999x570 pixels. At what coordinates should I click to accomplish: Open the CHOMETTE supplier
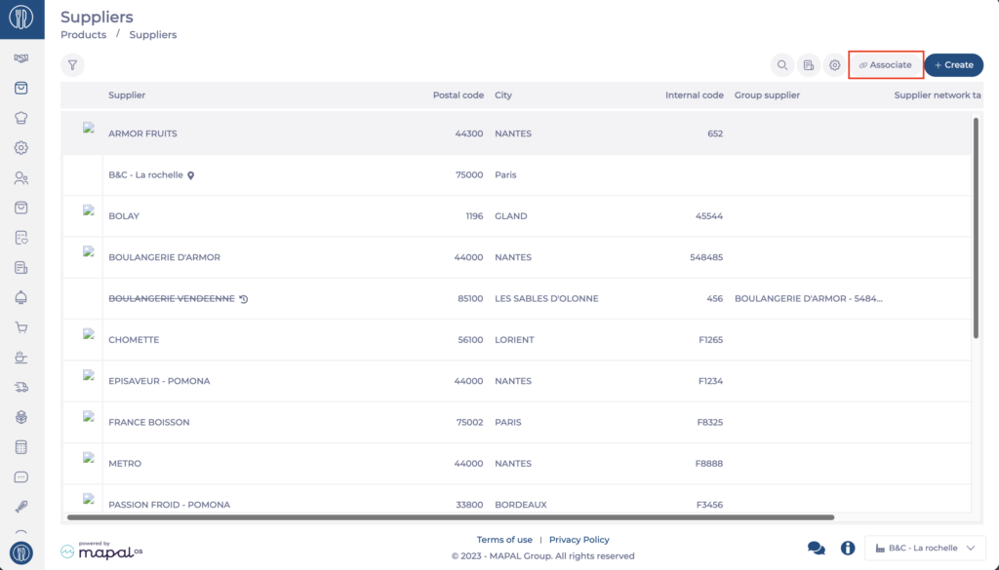coord(134,340)
